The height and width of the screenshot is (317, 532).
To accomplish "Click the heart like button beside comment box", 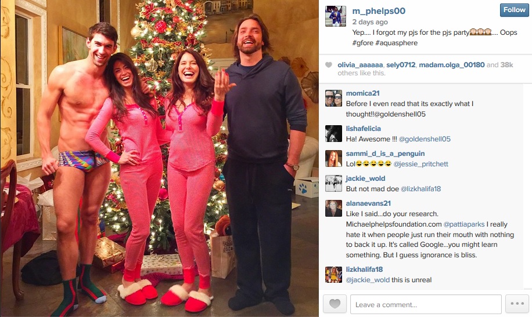I will pyautogui.click(x=335, y=304).
